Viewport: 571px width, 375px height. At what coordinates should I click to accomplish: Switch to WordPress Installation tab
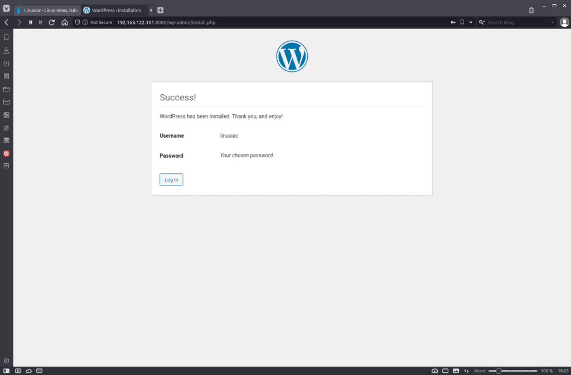114,10
